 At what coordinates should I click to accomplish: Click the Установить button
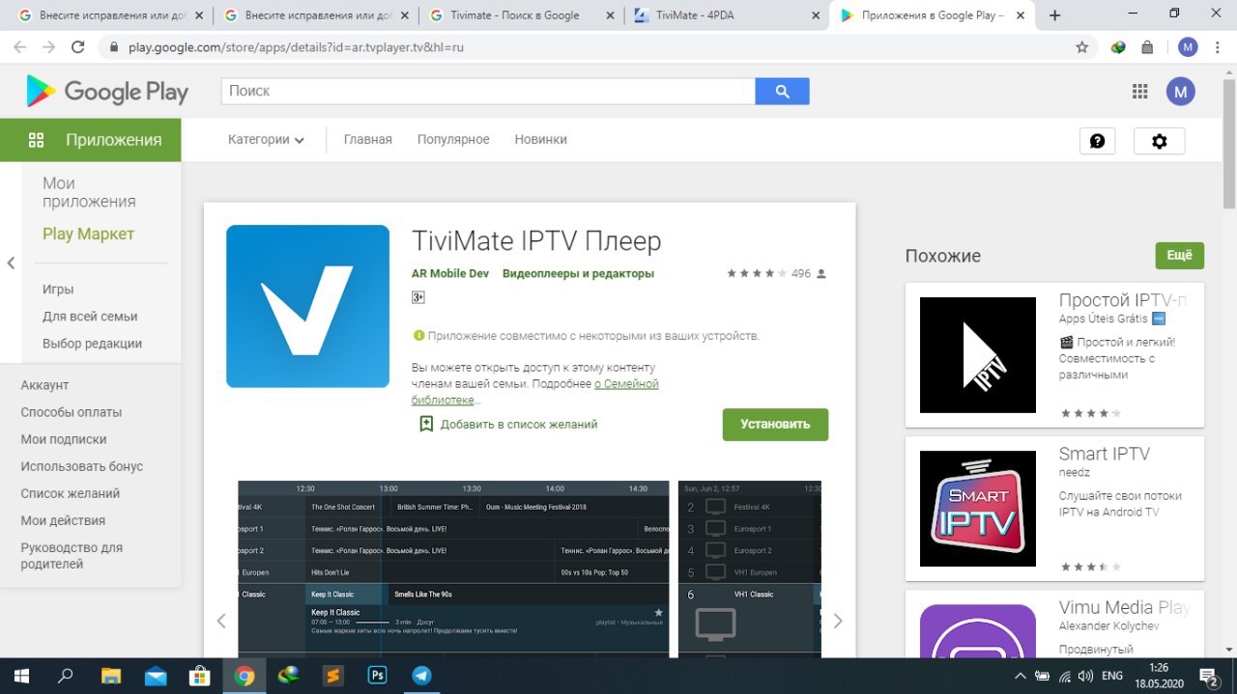click(x=775, y=424)
